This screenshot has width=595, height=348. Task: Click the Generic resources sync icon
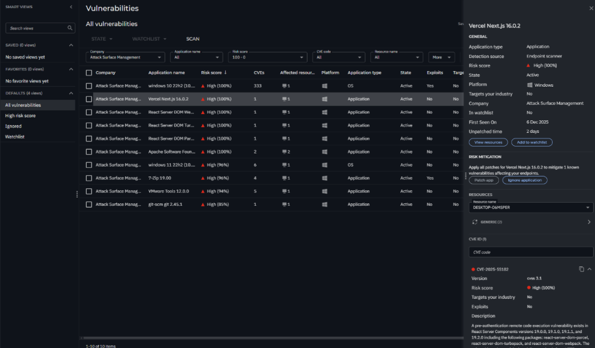pos(474,221)
